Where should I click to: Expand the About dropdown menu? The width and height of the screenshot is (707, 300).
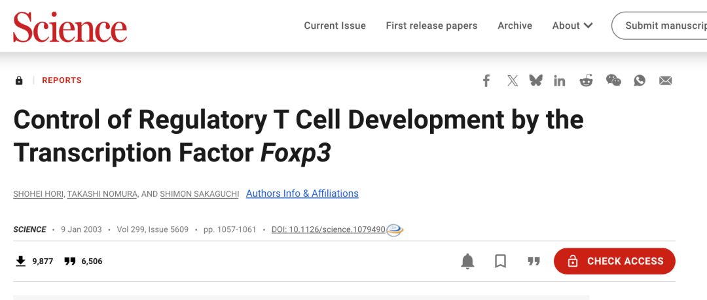(x=572, y=25)
